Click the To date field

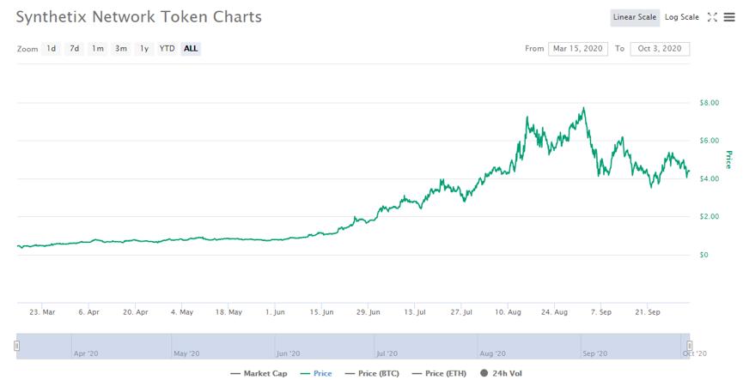660,49
